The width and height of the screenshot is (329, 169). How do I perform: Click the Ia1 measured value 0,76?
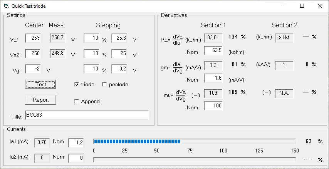click(42, 142)
